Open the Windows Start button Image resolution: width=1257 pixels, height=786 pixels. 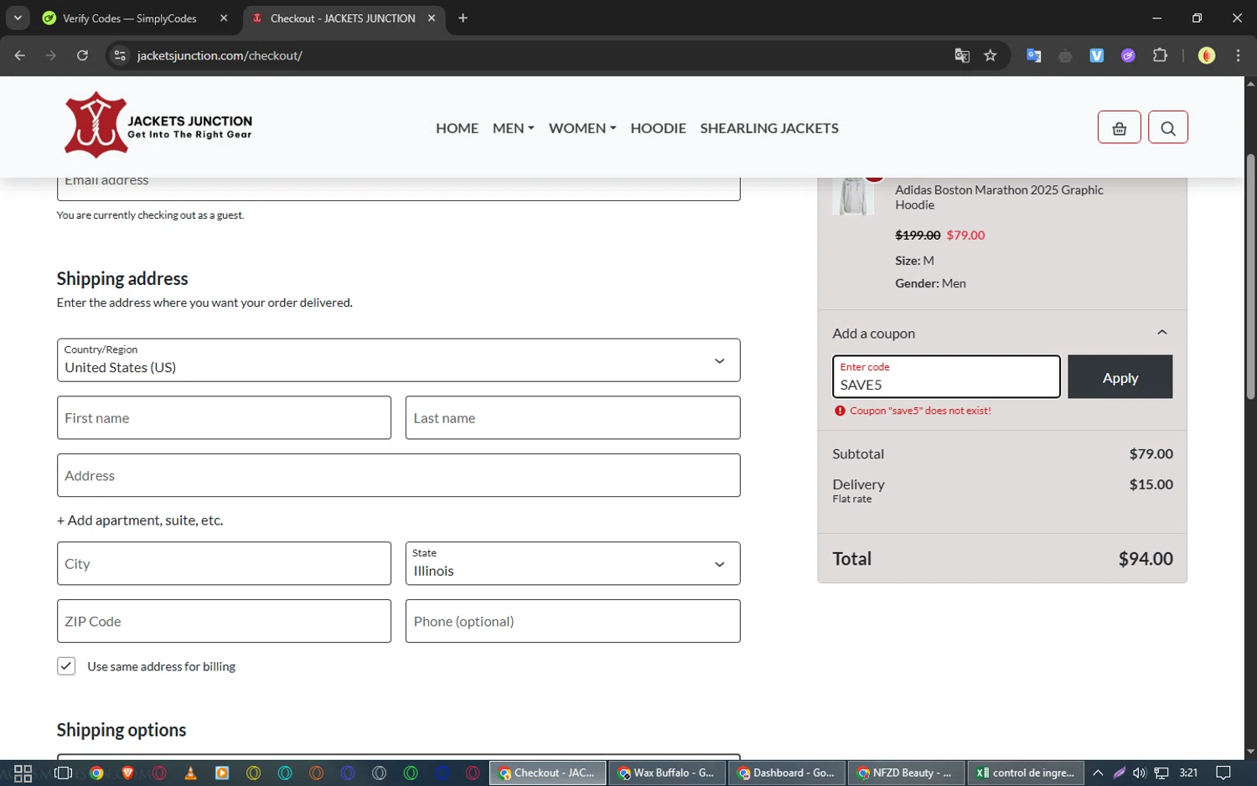(x=23, y=773)
